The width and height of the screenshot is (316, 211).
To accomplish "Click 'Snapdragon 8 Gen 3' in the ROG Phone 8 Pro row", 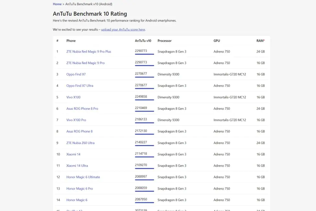I will (x=172, y=109).
